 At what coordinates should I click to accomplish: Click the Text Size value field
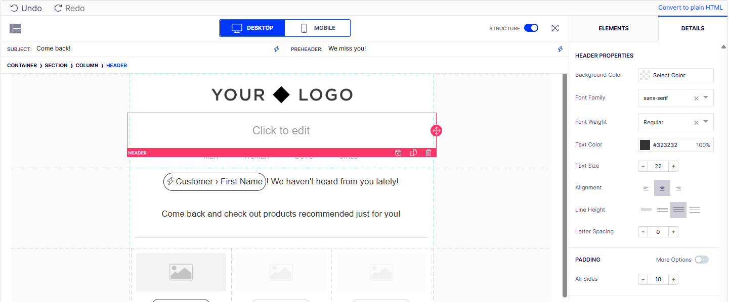tap(658, 166)
